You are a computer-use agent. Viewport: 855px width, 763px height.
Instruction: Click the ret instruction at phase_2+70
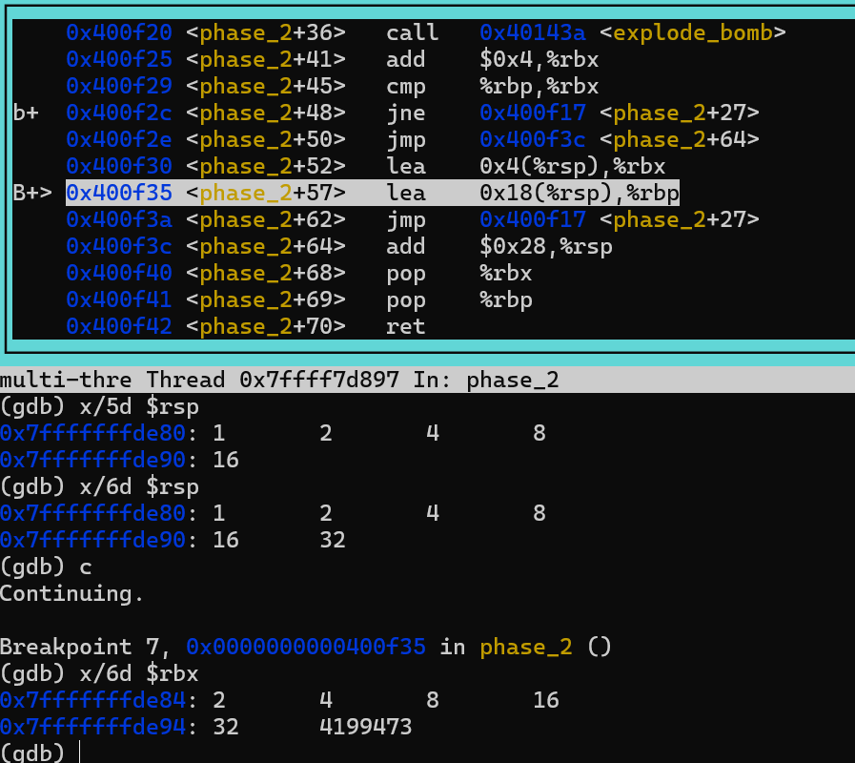point(405,326)
